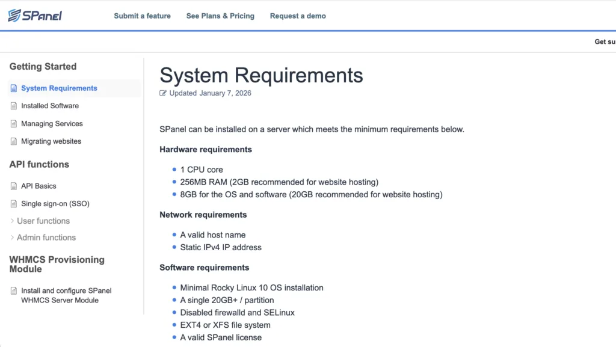Open Managing Services page
This screenshot has width=616, height=347.
coord(52,124)
